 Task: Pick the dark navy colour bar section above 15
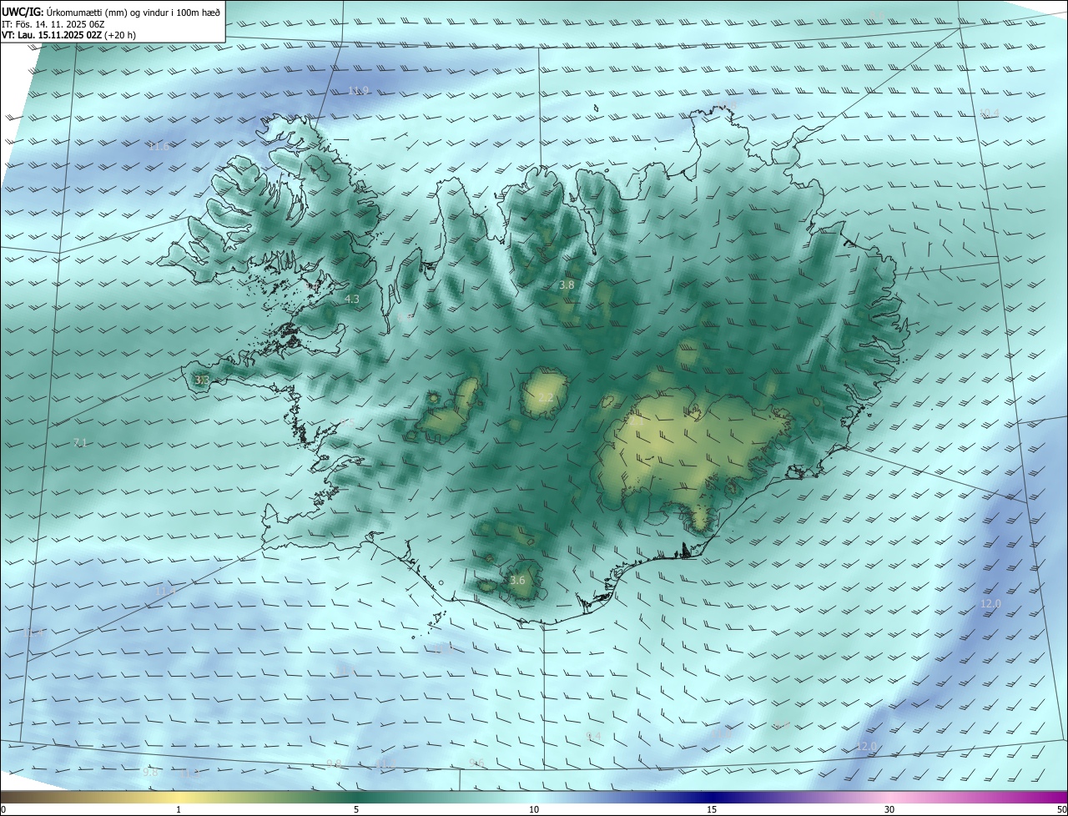712,797
